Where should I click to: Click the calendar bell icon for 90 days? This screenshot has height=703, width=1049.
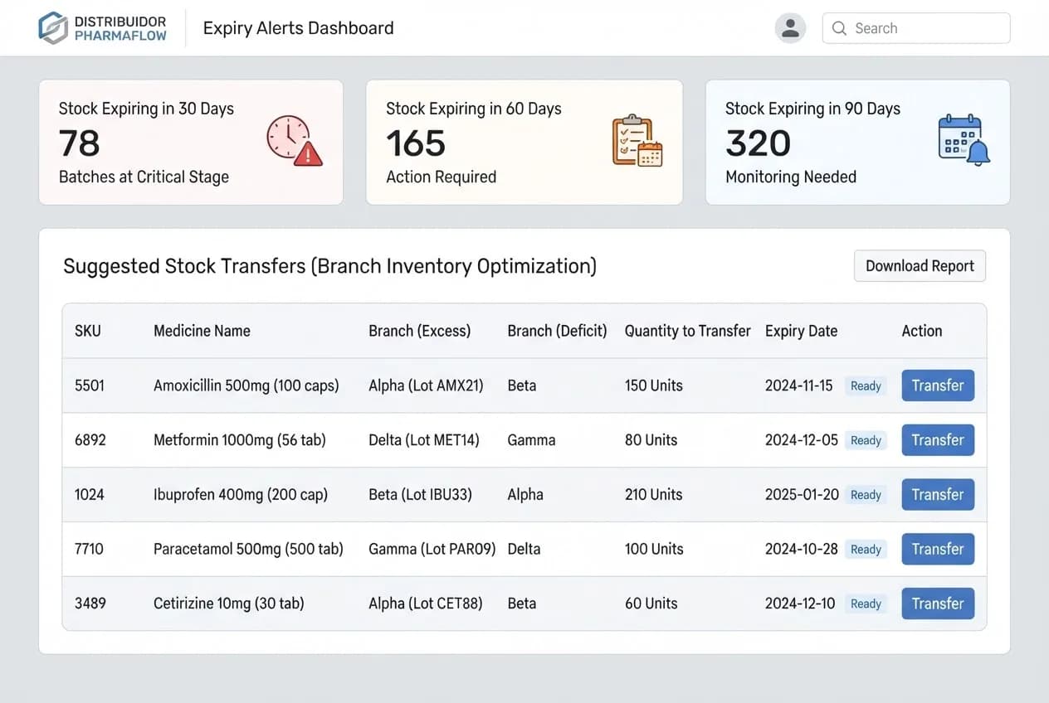pos(964,140)
